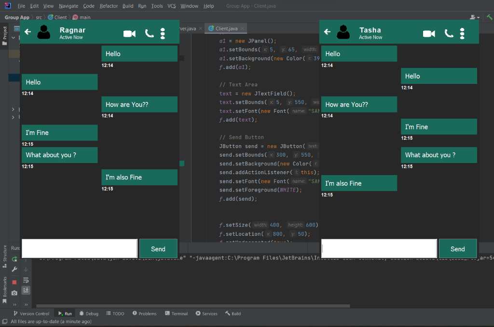Open the Window menu
Viewport: 494px width, 327px height.
point(189,6)
